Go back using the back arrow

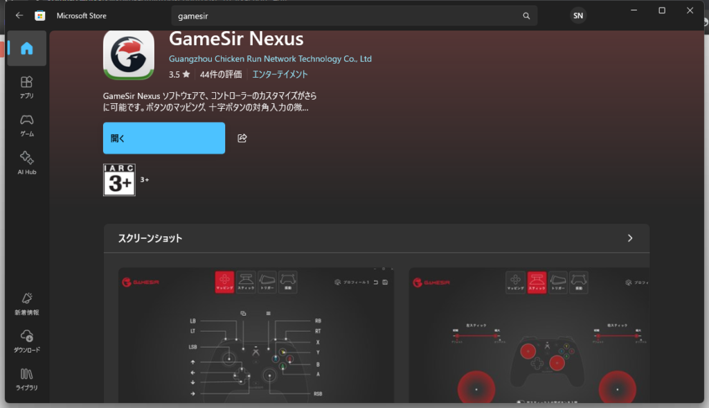(x=19, y=15)
